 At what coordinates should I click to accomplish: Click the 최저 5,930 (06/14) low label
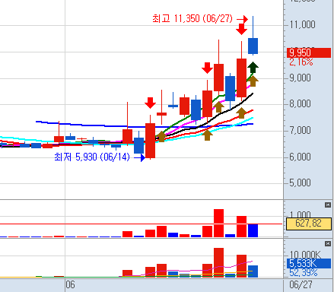[92, 157]
